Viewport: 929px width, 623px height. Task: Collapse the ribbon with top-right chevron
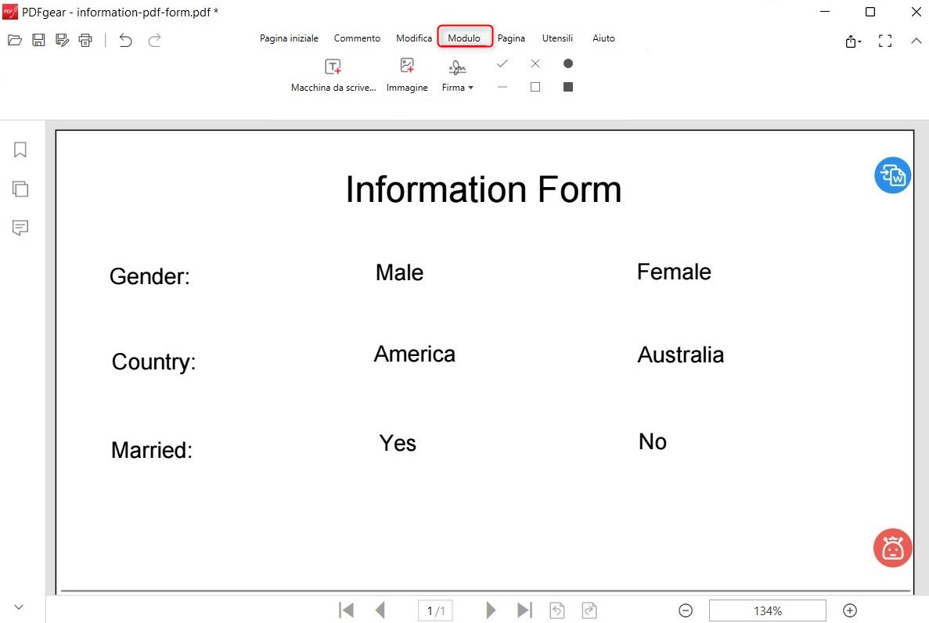point(916,41)
